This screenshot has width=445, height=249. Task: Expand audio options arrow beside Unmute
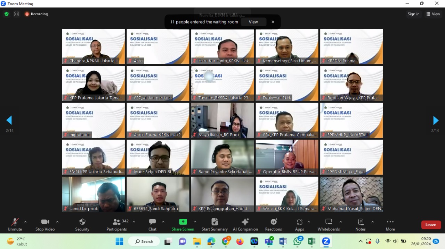click(x=25, y=222)
